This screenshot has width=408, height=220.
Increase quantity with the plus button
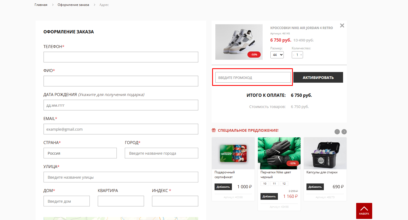click(301, 55)
